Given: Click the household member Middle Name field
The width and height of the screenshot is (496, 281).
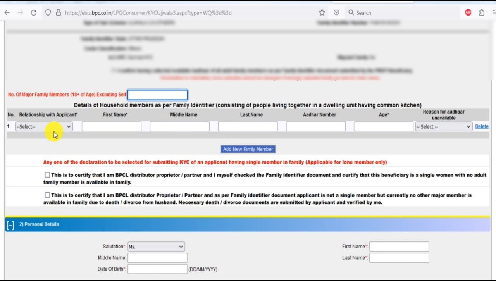Looking at the screenshot, I should [180, 126].
